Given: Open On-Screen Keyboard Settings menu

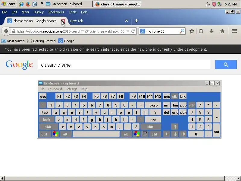Looking at the screenshot, I should [71, 89].
